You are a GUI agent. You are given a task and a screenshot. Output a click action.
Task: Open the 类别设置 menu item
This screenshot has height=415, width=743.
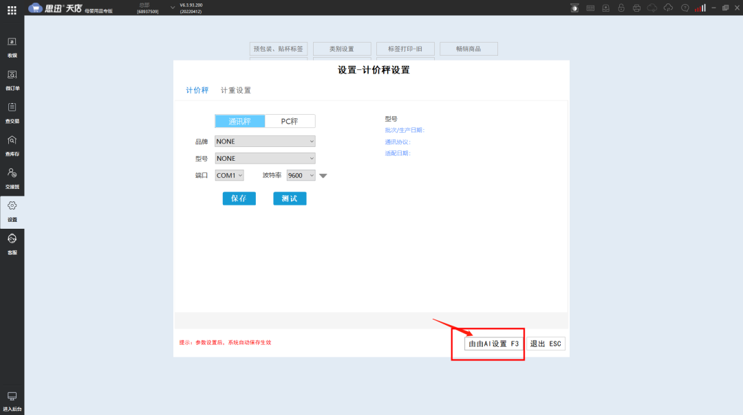[342, 49]
